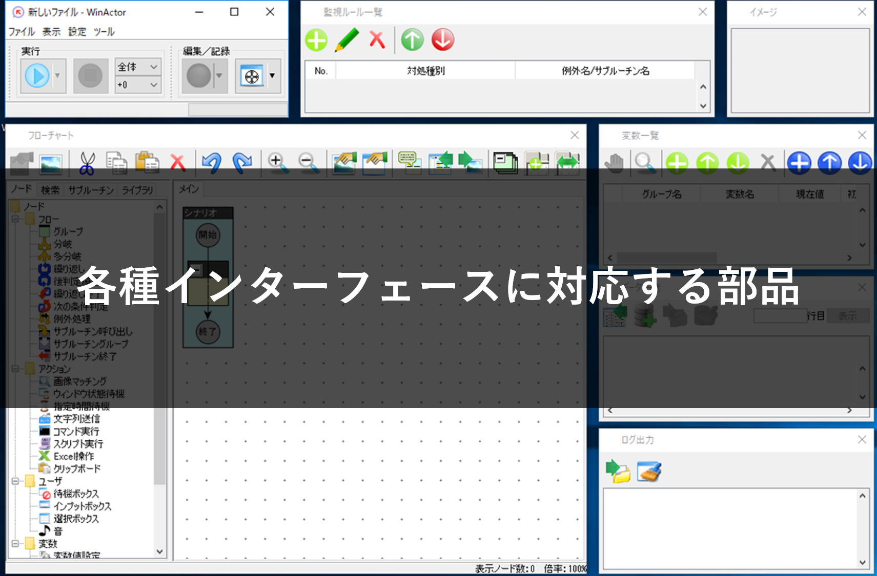Open the ツール menu

click(x=104, y=32)
